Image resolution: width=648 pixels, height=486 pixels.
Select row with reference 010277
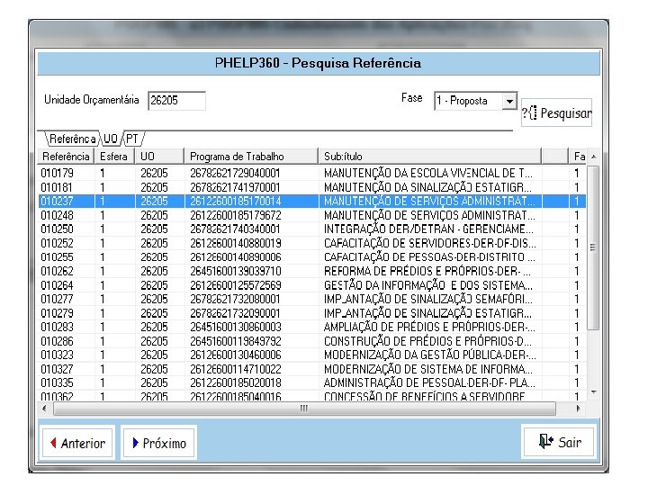[312, 299]
